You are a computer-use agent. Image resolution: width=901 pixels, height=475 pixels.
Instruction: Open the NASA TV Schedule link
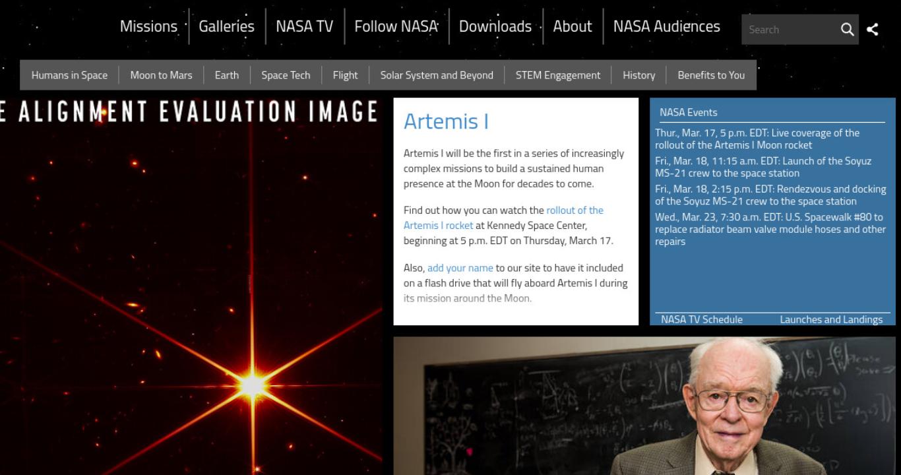(x=702, y=319)
